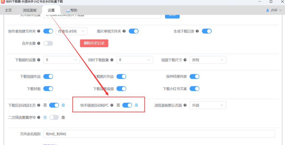
Task: Click the help icon beside 二次筛选重置序号
Action: (x=39, y=117)
